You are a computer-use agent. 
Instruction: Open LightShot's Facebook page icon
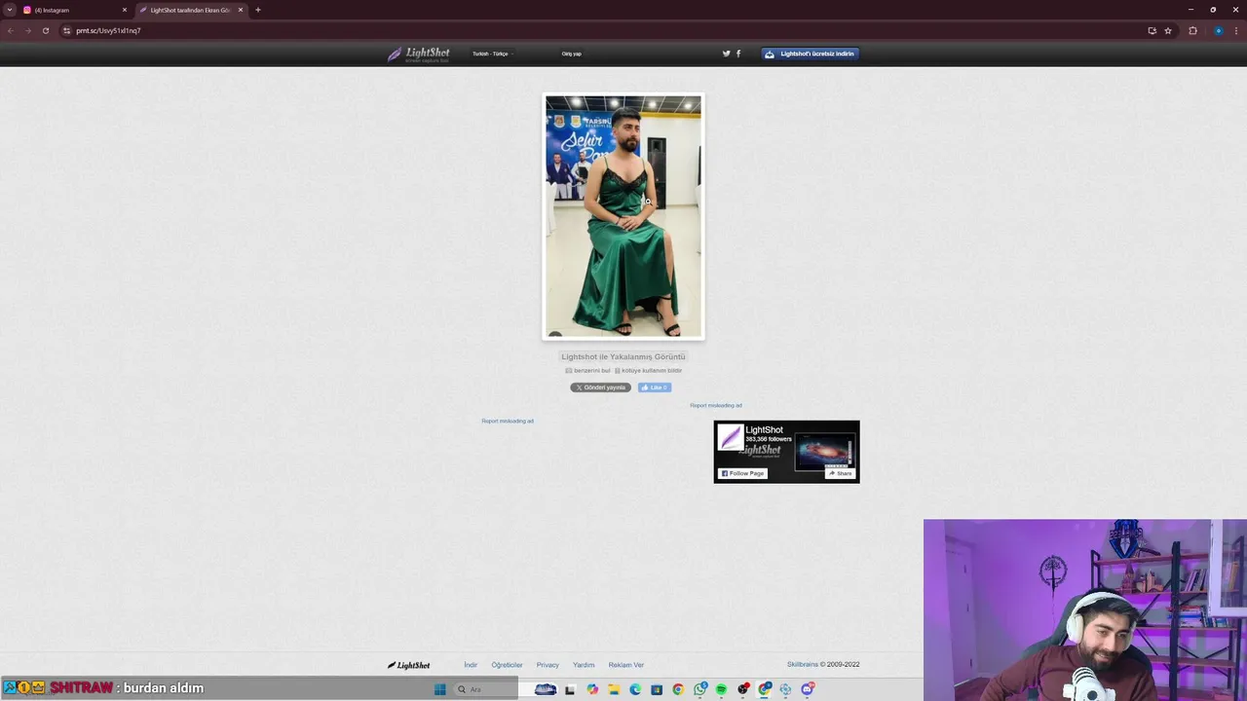pyautogui.click(x=738, y=54)
